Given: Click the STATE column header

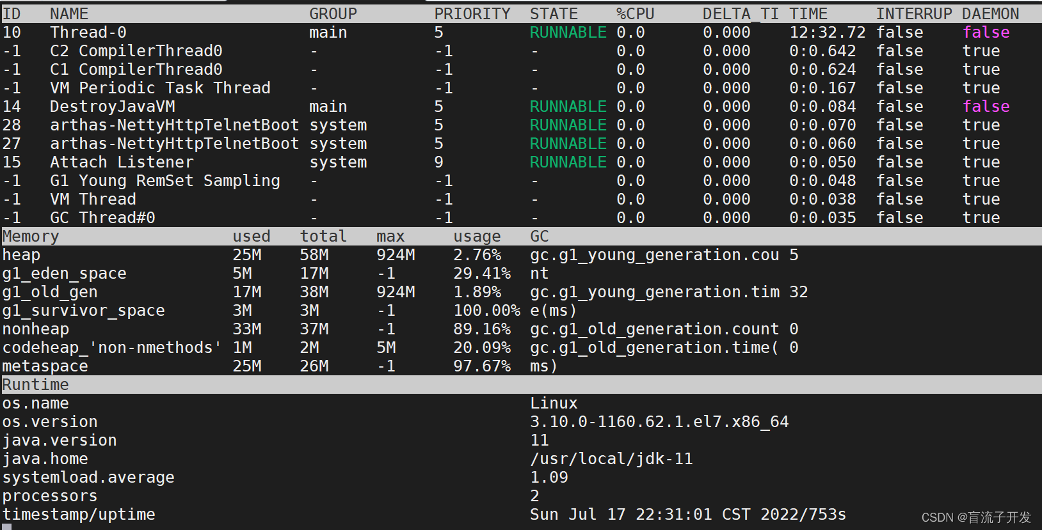Looking at the screenshot, I should pyautogui.click(x=554, y=13).
